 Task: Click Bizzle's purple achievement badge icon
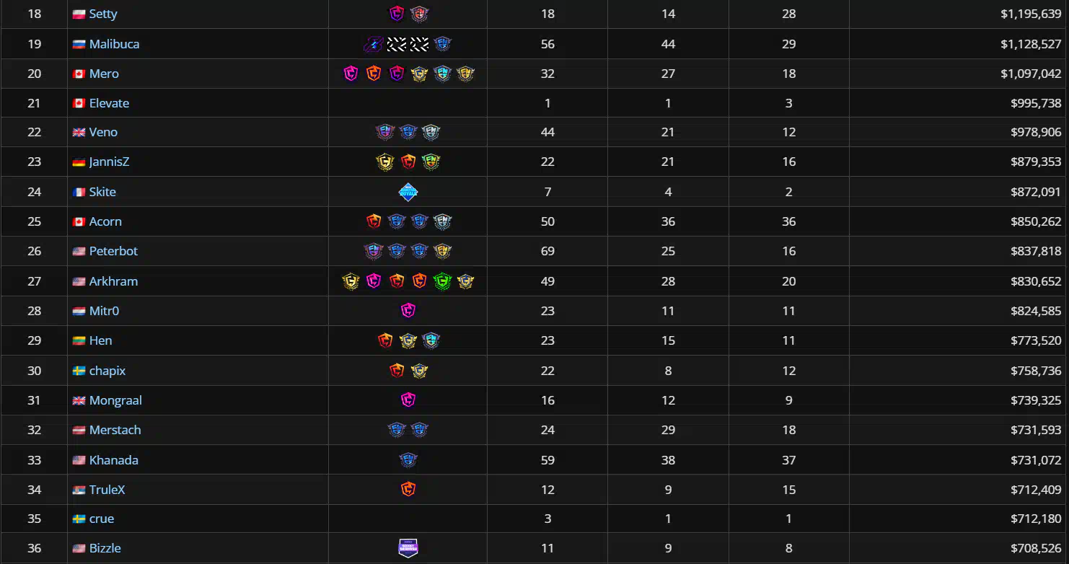408,548
